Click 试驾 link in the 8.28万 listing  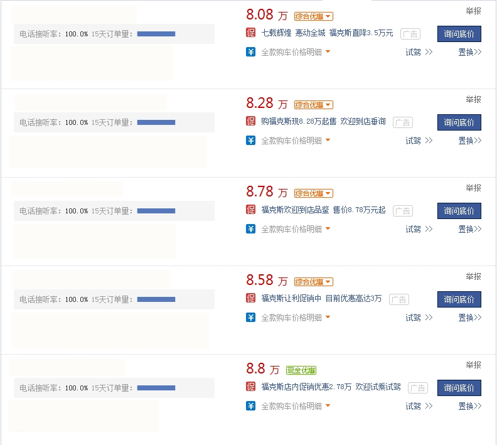click(419, 141)
